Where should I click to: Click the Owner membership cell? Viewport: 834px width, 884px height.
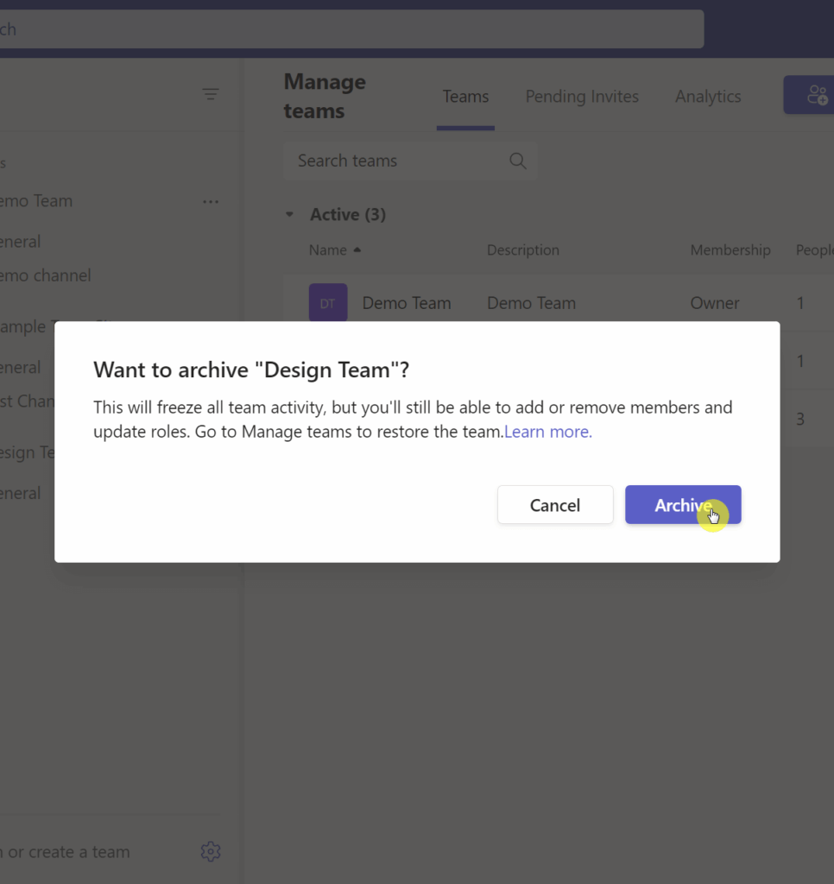coord(715,303)
